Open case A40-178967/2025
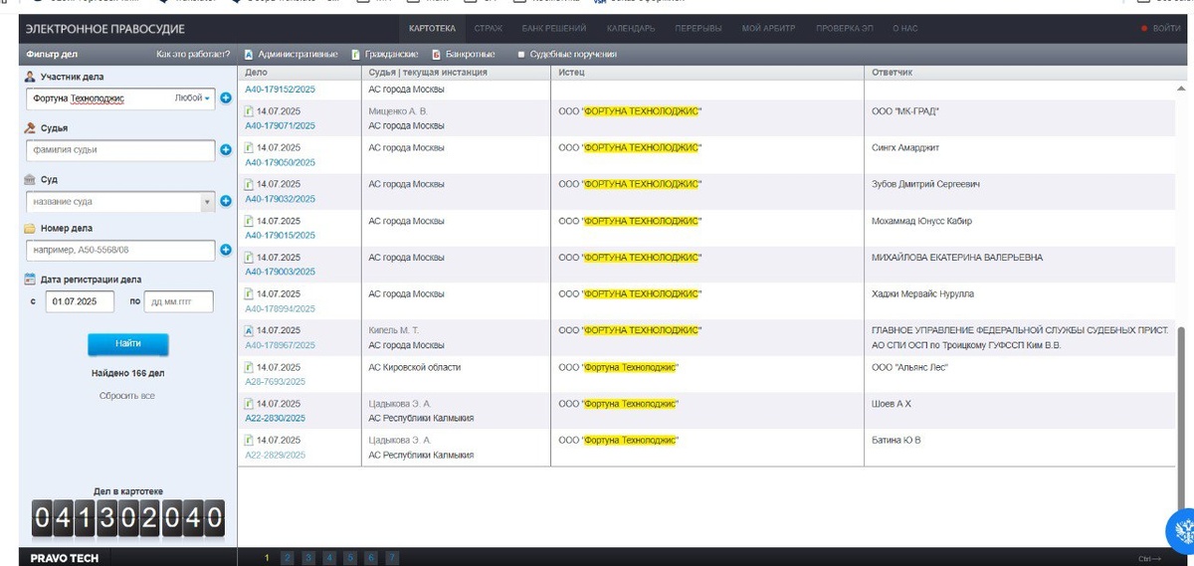Image resolution: width=1194 pixels, height=566 pixels. click(x=280, y=345)
